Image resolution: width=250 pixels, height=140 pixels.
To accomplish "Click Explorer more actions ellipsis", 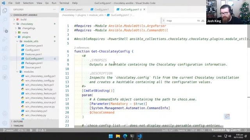I will pos(54,9).
